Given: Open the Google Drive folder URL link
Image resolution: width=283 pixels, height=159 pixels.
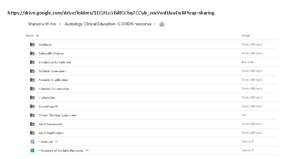Looking at the screenshot, I should (x=111, y=13).
